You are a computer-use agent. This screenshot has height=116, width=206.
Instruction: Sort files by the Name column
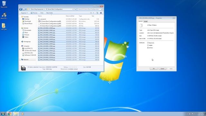(x=40, y=16)
